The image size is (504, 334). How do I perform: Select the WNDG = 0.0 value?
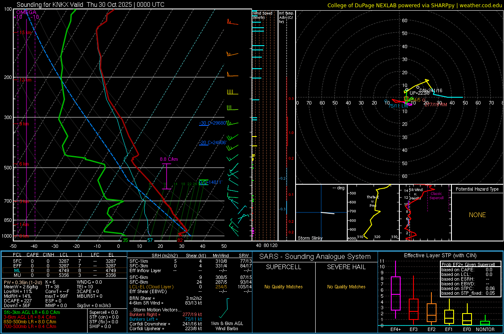tap(89, 282)
